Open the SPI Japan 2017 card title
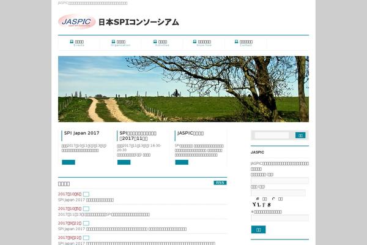The height and width of the screenshot is (245, 367). pos(82,133)
